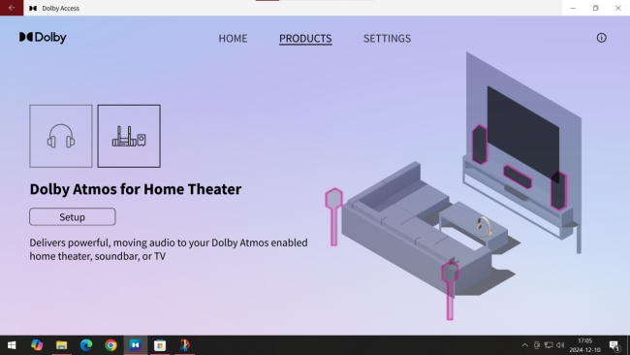Select the home theater product tile

[129, 136]
